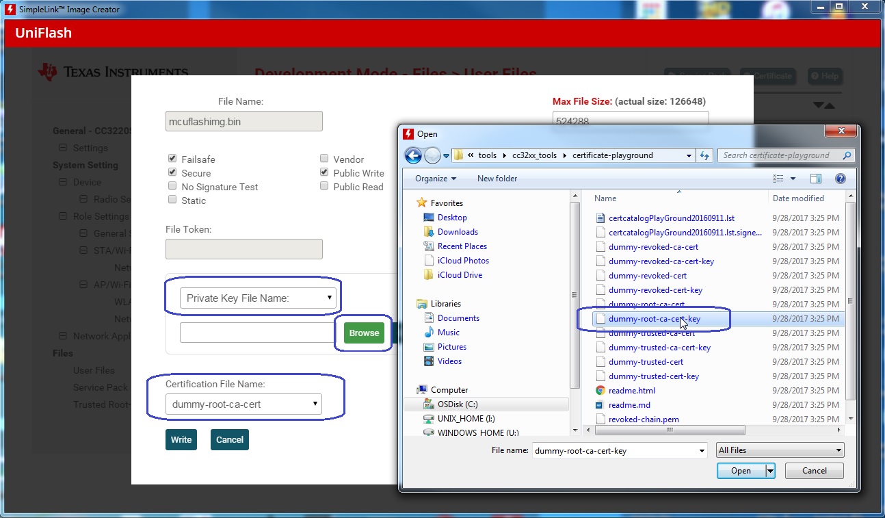The image size is (885, 518).
Task: Enable the No Signature Test checkbox
Action: point(172,186)
